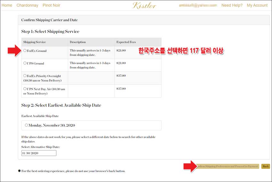Confirm Shipping Preferences and Proceed to Payment

pyautogui.click(x=228, y=166)
